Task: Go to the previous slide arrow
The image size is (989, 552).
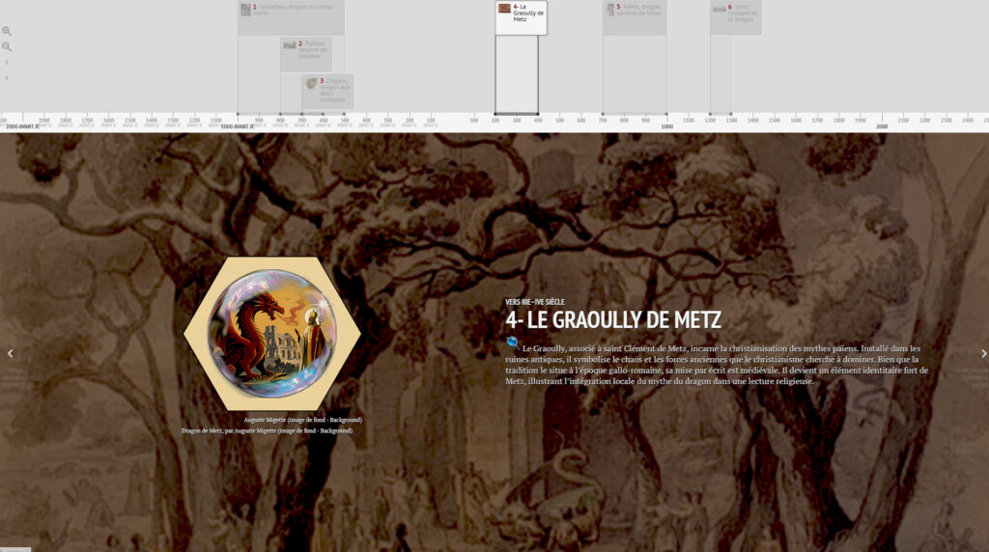Action: coord(11,353)
